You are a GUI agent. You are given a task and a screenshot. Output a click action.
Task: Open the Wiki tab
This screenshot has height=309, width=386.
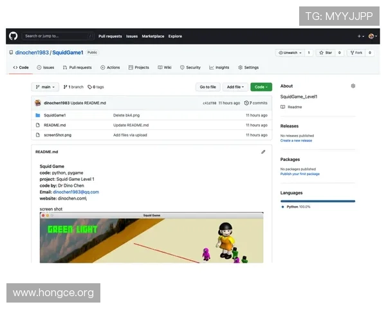click(165, 68)
